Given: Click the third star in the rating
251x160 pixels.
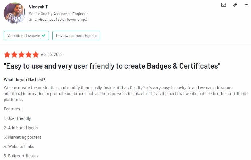Looking at the screenshot, I should [x=21, y=54].
